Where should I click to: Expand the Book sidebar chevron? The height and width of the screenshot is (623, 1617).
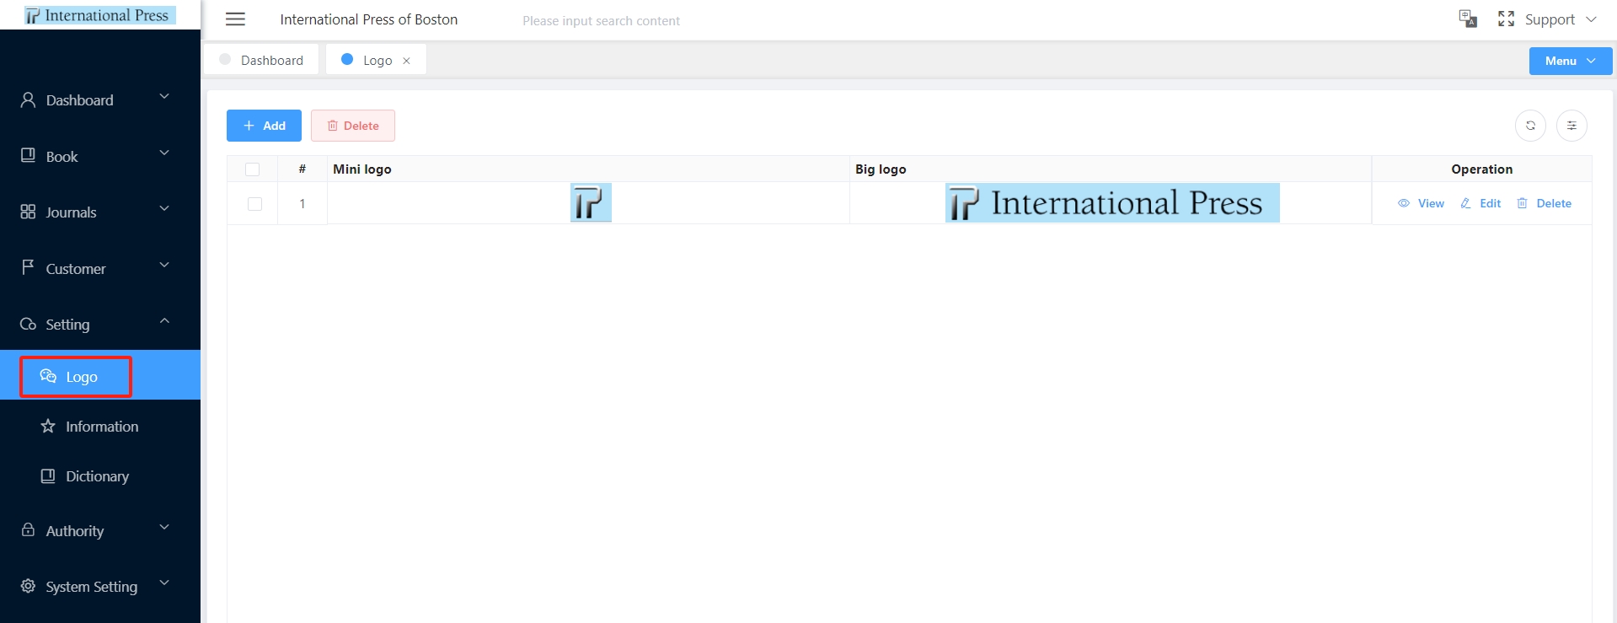point(164,153)
